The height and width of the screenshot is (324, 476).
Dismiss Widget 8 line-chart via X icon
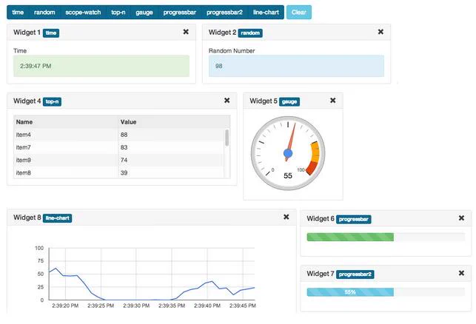[286, 217]
